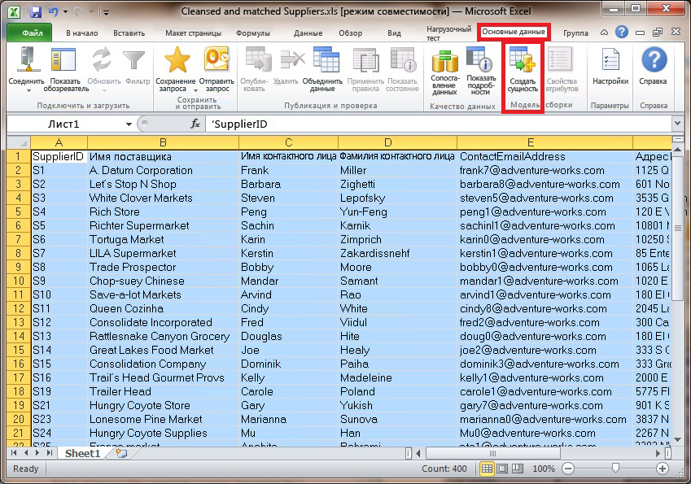Open the Основные данные tab

[514, 32]
